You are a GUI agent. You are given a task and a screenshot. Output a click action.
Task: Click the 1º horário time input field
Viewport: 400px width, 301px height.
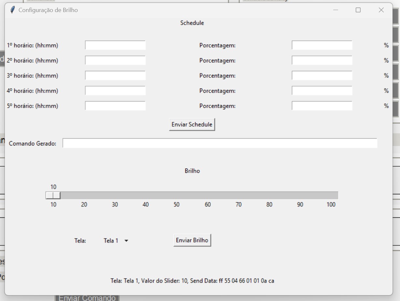click(115, 45)
